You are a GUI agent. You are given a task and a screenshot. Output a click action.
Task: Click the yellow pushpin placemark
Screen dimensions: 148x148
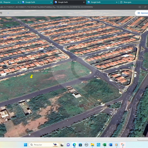32,76
